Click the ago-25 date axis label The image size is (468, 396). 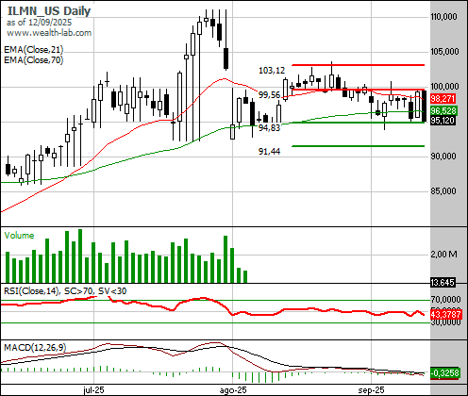(x=233, y=390)
